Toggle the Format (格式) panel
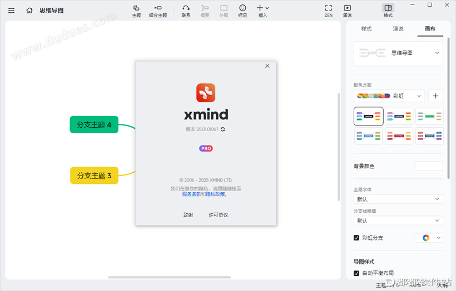This screenshot has height=291, width=456. pos(388,11)
